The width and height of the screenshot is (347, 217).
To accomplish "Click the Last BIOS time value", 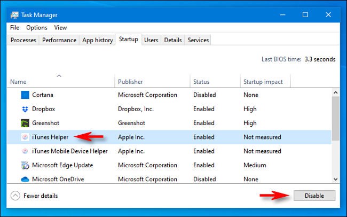I will tap(320, 59).
